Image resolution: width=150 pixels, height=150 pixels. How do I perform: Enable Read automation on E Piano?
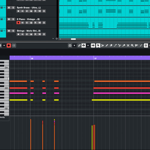(x=35, y=23)
